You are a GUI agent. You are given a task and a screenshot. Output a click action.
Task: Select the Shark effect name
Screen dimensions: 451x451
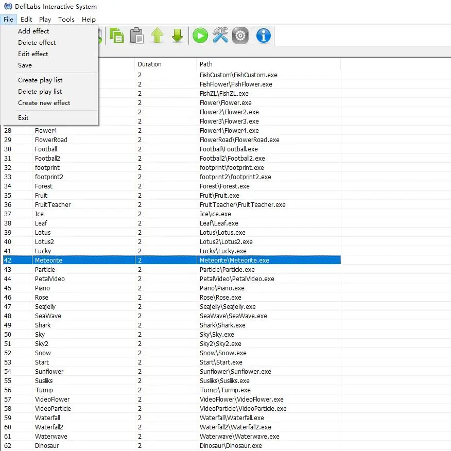[43, 325]
